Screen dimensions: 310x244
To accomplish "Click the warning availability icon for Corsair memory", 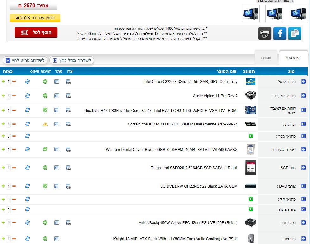I will pos(45,124).
